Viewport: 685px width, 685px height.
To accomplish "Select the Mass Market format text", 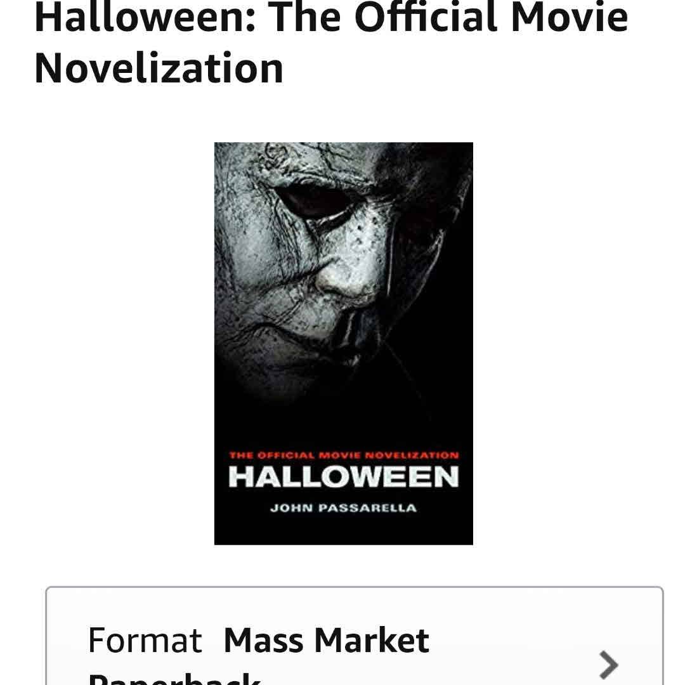I will (x=326, y=640).
